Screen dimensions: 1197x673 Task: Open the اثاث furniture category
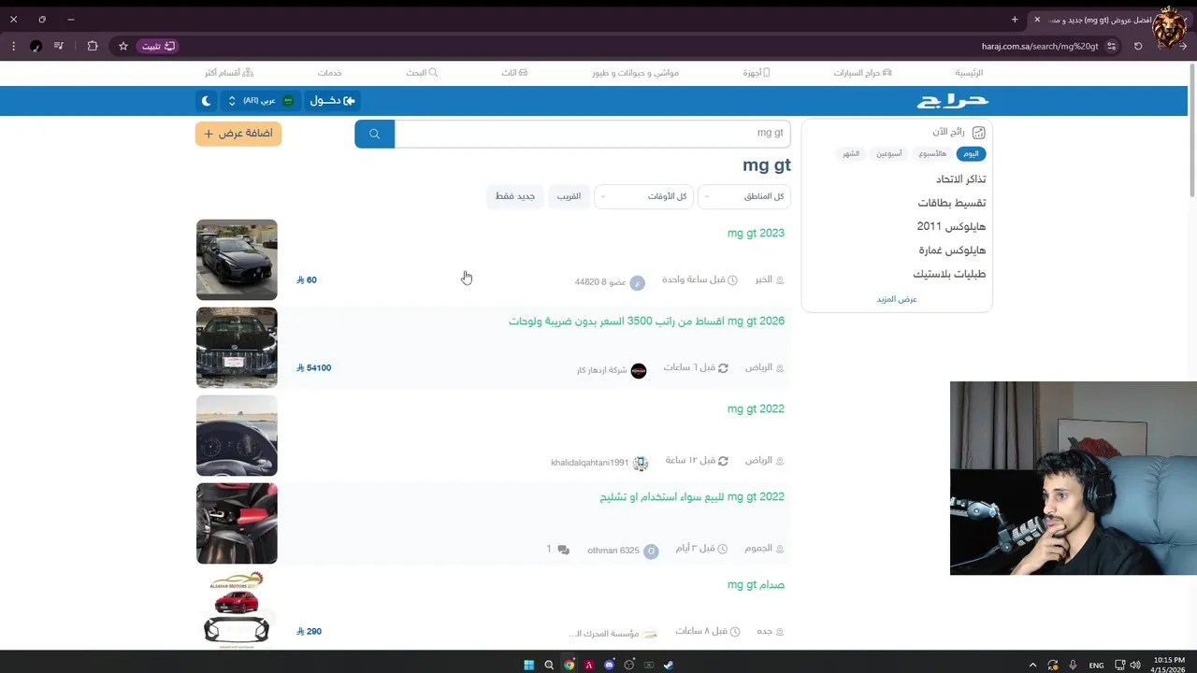[514, 73]
